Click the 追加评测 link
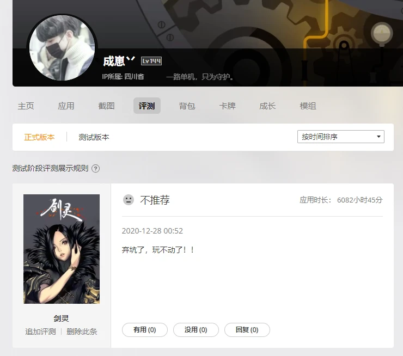This screenshot has height=356, width=403. (40, 332)
